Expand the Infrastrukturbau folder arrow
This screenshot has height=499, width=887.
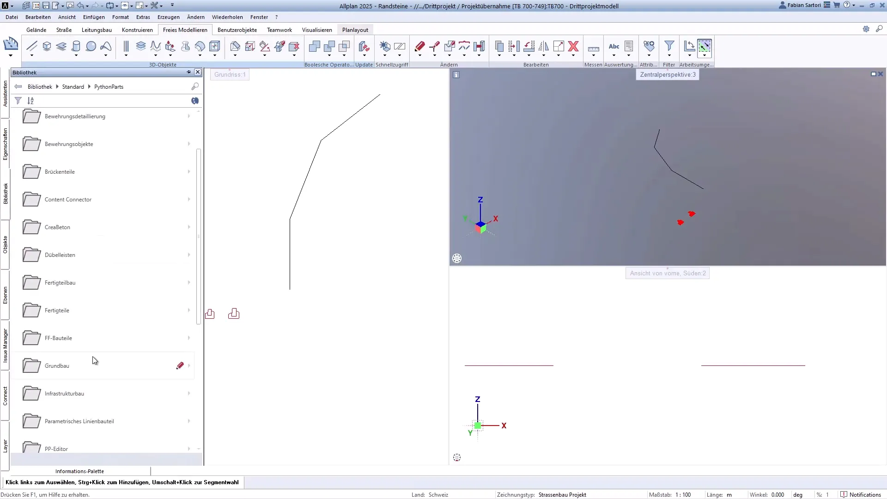(189, 394)
